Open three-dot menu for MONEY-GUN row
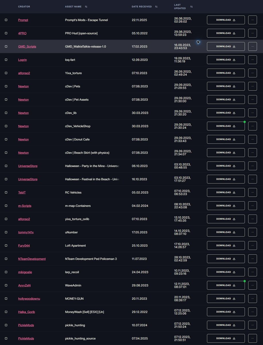 [252, 298]
